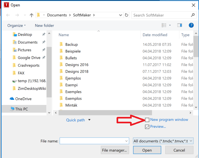The image size is (199, 158).
Task: Uncheck the Preview checkbox
Action: (147, 127)
